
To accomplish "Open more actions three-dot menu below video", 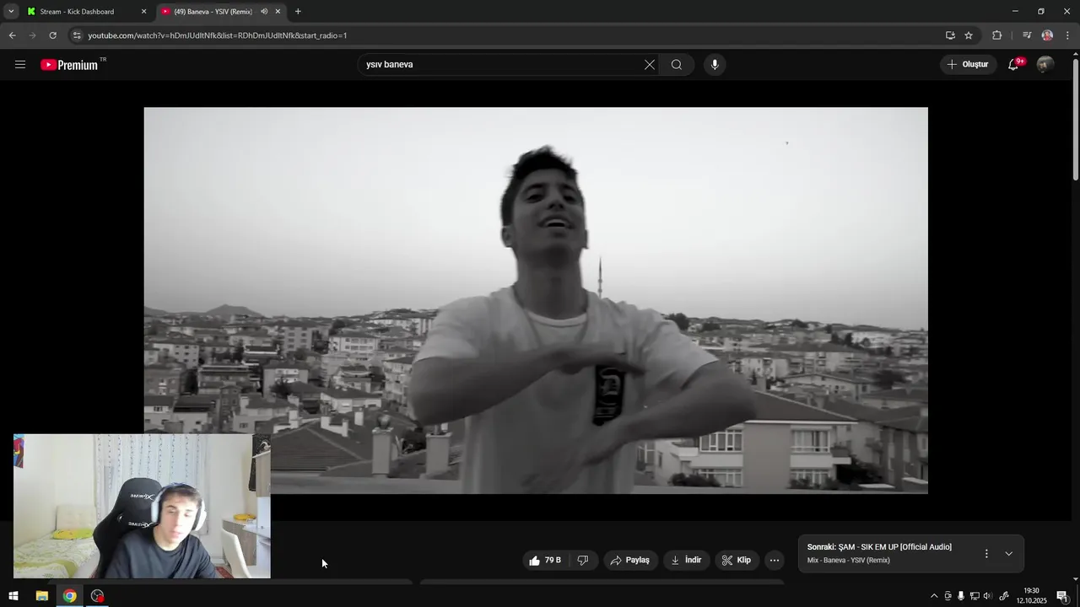I will pyautogui.click(x=775, y=560).
